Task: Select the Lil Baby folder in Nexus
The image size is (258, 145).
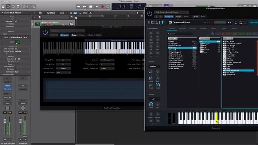Action: click(182, 48)
